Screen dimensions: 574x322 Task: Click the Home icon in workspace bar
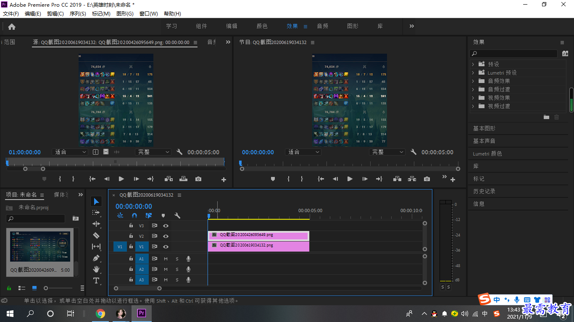(x=12, y=26)
